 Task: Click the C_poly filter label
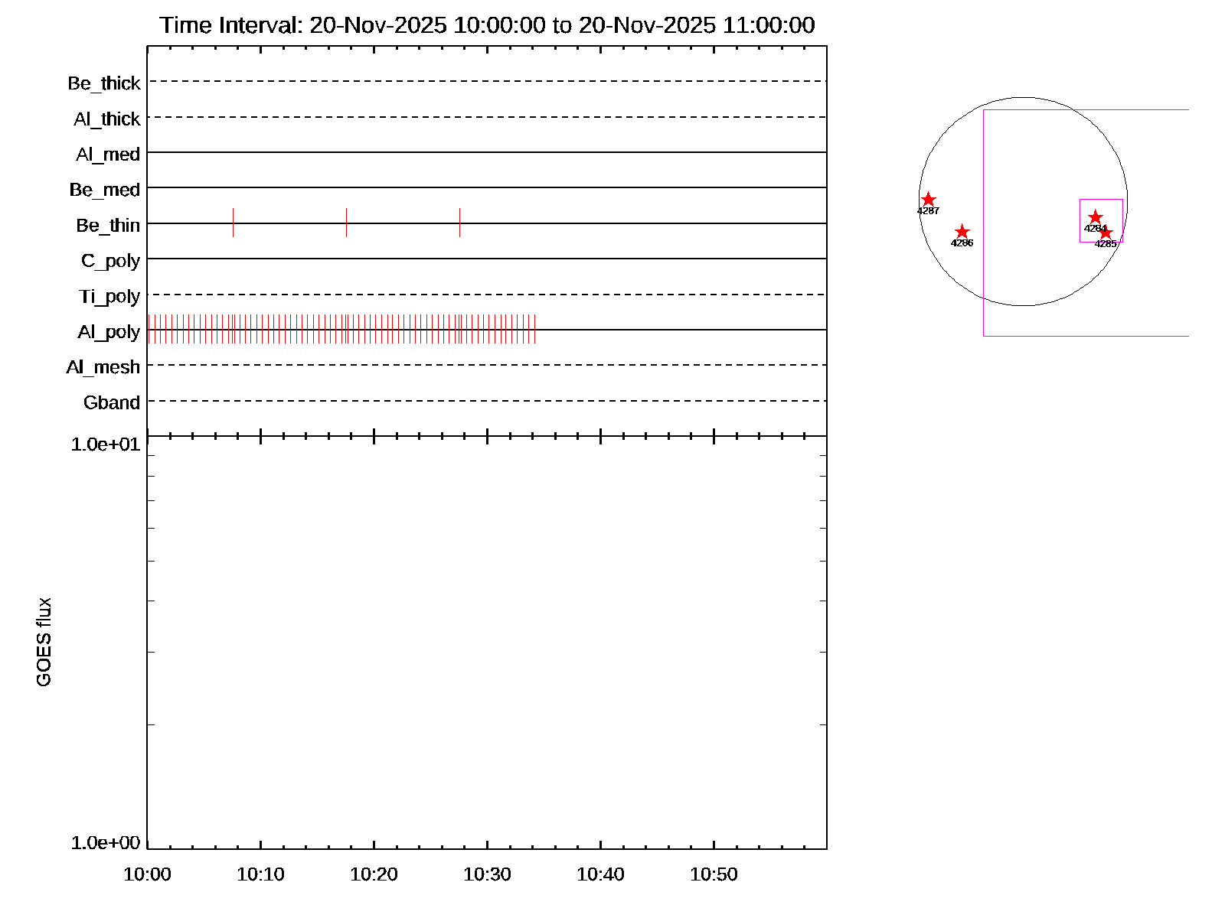click(111, 261)
